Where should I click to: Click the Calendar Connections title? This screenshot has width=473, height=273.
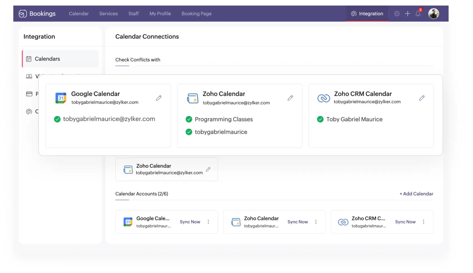pos(147,37)
